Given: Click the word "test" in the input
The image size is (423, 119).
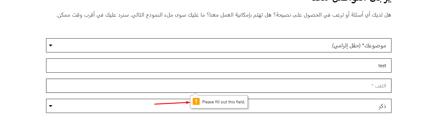Looking at the screenshot, I should click(382, 65).
